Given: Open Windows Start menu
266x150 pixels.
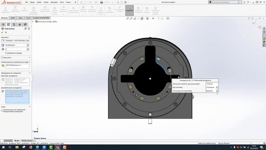Looking at the screenshot, I should [3, 147].
